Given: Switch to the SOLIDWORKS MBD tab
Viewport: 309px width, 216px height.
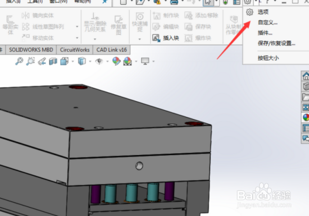Looking at the screenshot, I should pyautogui.click(x=31, y=49).
